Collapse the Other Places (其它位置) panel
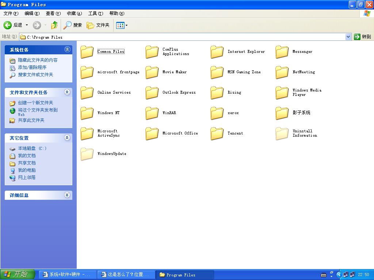 pyautogui.click(x=67, y=137)
